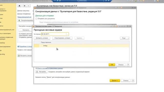Open calculator icon in cash orders title bar
This screenshot has height=92, width=164.
(114, 26)
